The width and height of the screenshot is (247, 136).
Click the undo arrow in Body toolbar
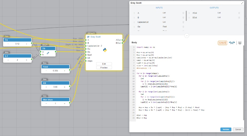pos(230,43)
